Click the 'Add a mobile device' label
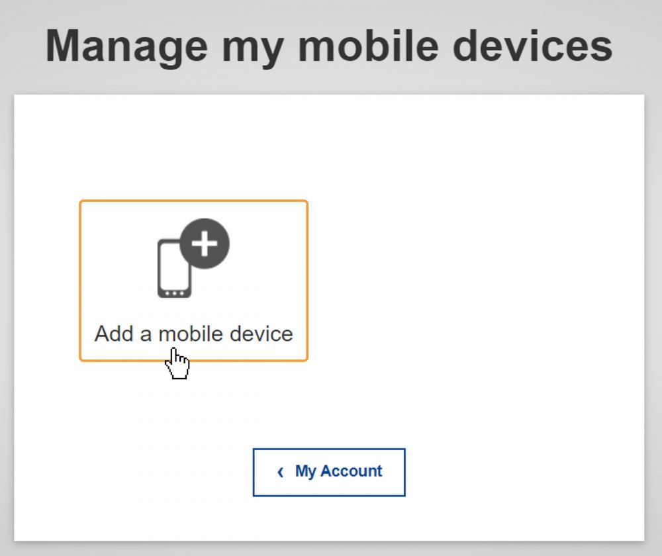The image size is (662, 556). 193,334
